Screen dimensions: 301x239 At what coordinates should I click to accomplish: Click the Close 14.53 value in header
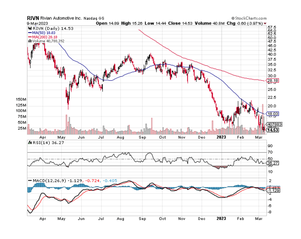pyautogui.click(x=180, y=23)
